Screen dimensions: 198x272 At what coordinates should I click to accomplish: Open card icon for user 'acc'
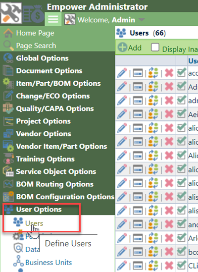(x=138, y=73)
